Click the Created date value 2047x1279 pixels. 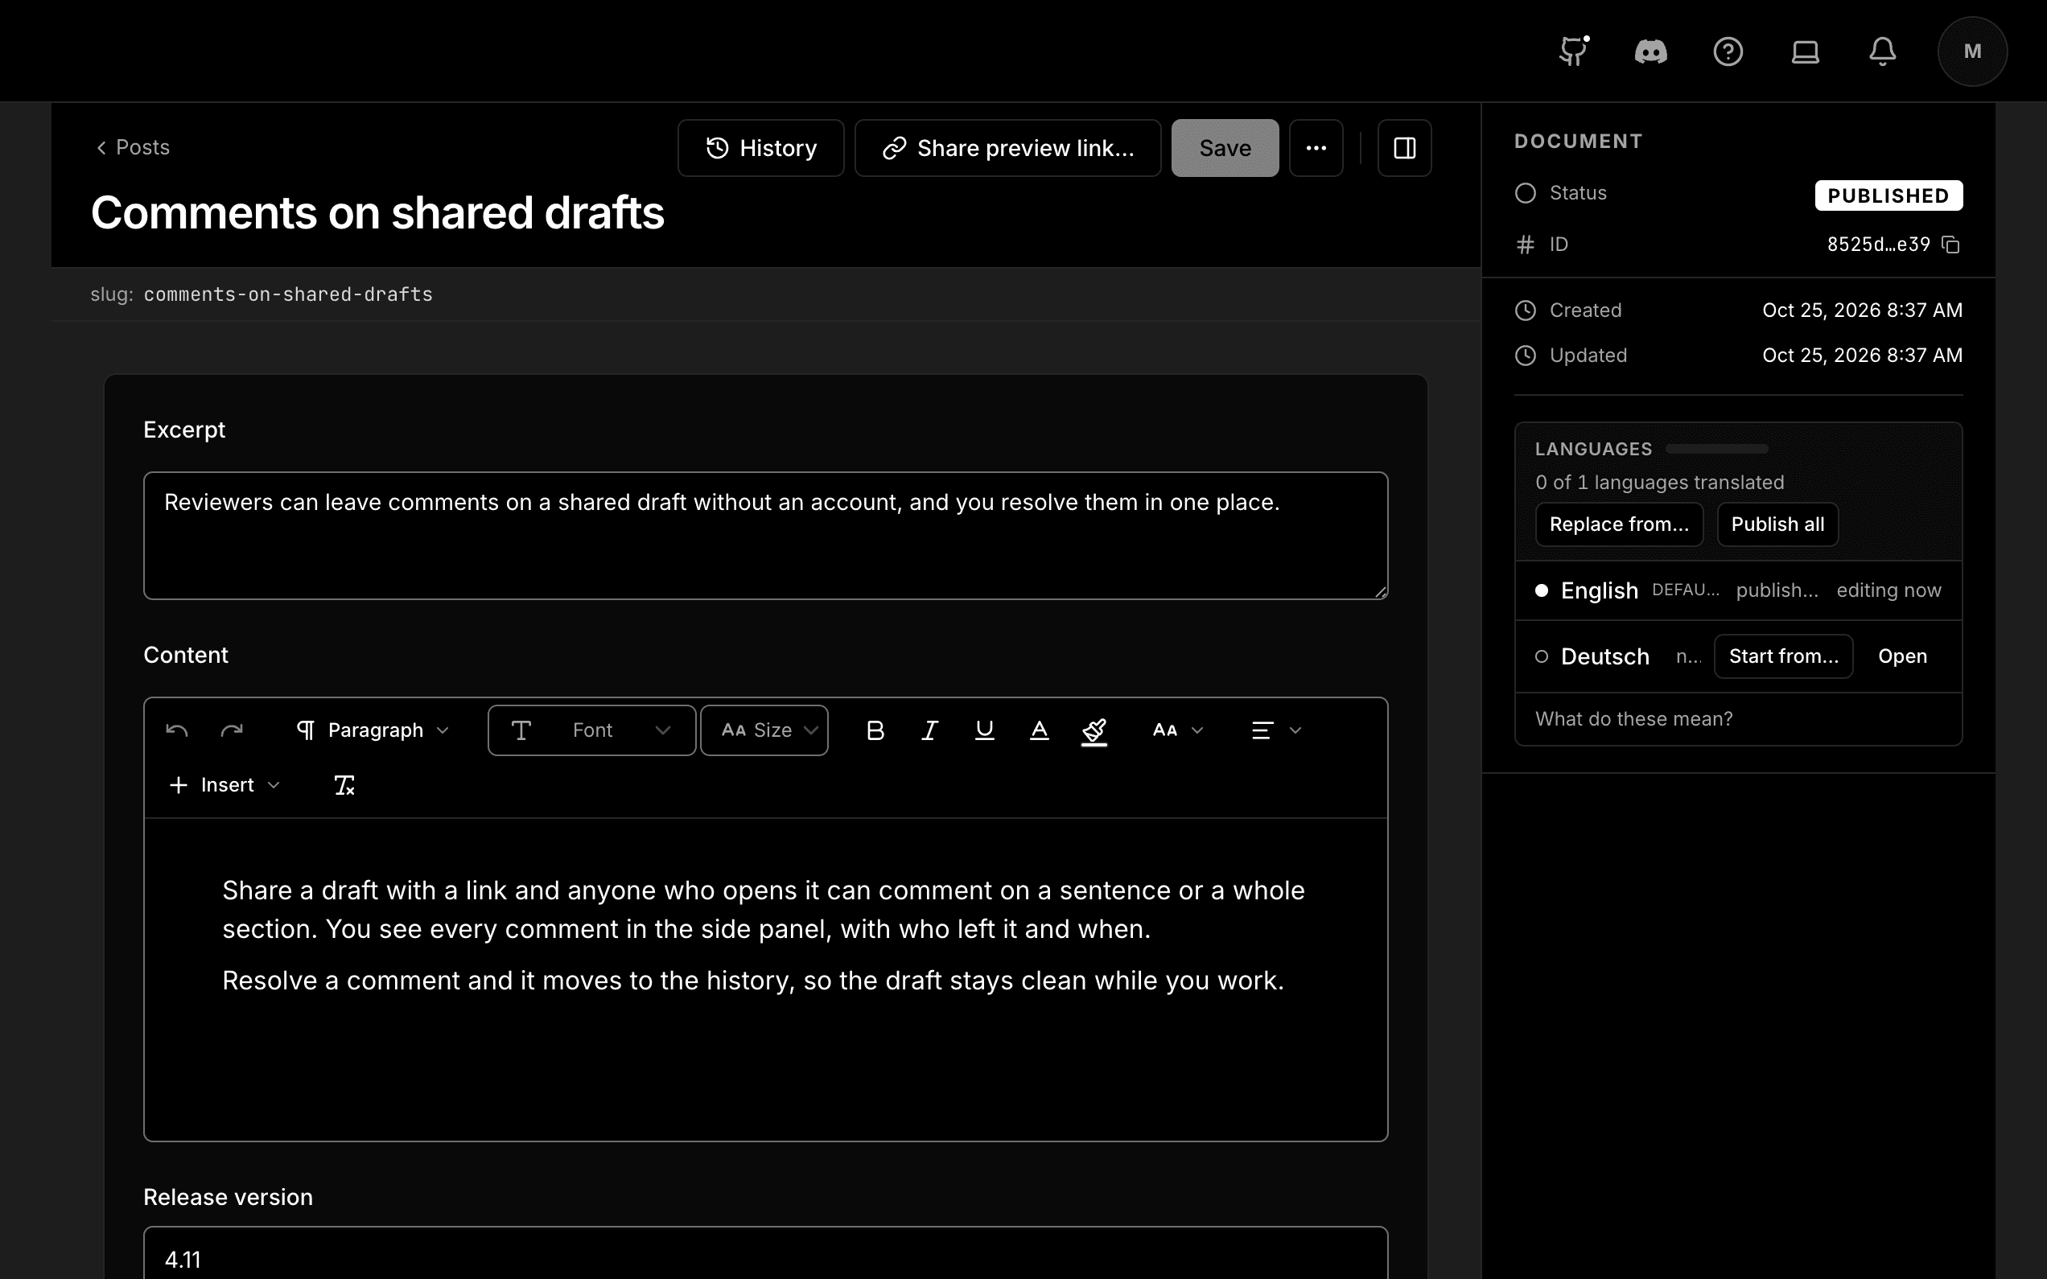(1862, 310)
